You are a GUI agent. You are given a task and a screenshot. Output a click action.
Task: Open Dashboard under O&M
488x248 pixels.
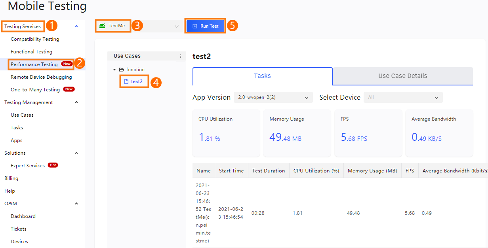(x=23, y=216)
